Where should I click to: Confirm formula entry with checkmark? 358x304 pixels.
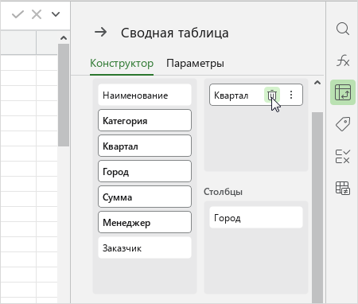[x=18, y=14]
